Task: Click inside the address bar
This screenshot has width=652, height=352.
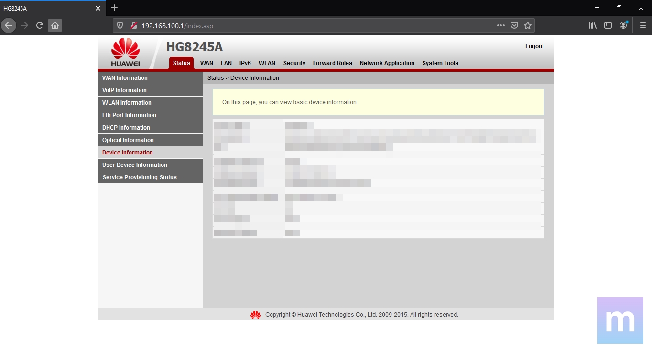Action: [x=287, y=25]
